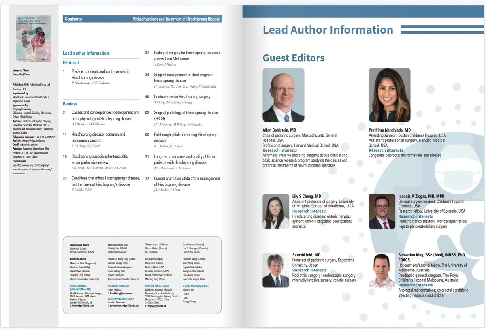The height and width of the screenshot is (329, 486).
Task: Click authors line 'P Nandivada, A M Goldstein'
Action: [x=91, y=83]
